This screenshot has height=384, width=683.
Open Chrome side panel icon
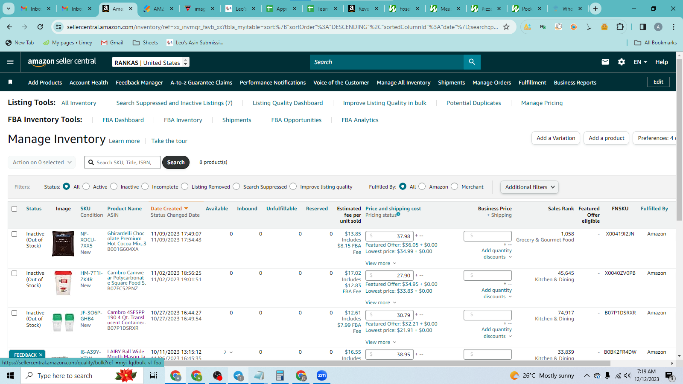pyautogui.click(x=643, y=27)
